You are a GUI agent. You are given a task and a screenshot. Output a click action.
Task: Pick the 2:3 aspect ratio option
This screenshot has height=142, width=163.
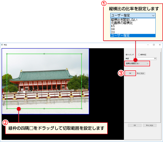113,32
